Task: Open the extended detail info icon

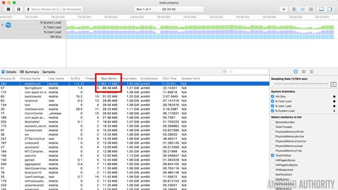Action: point(311,71)
